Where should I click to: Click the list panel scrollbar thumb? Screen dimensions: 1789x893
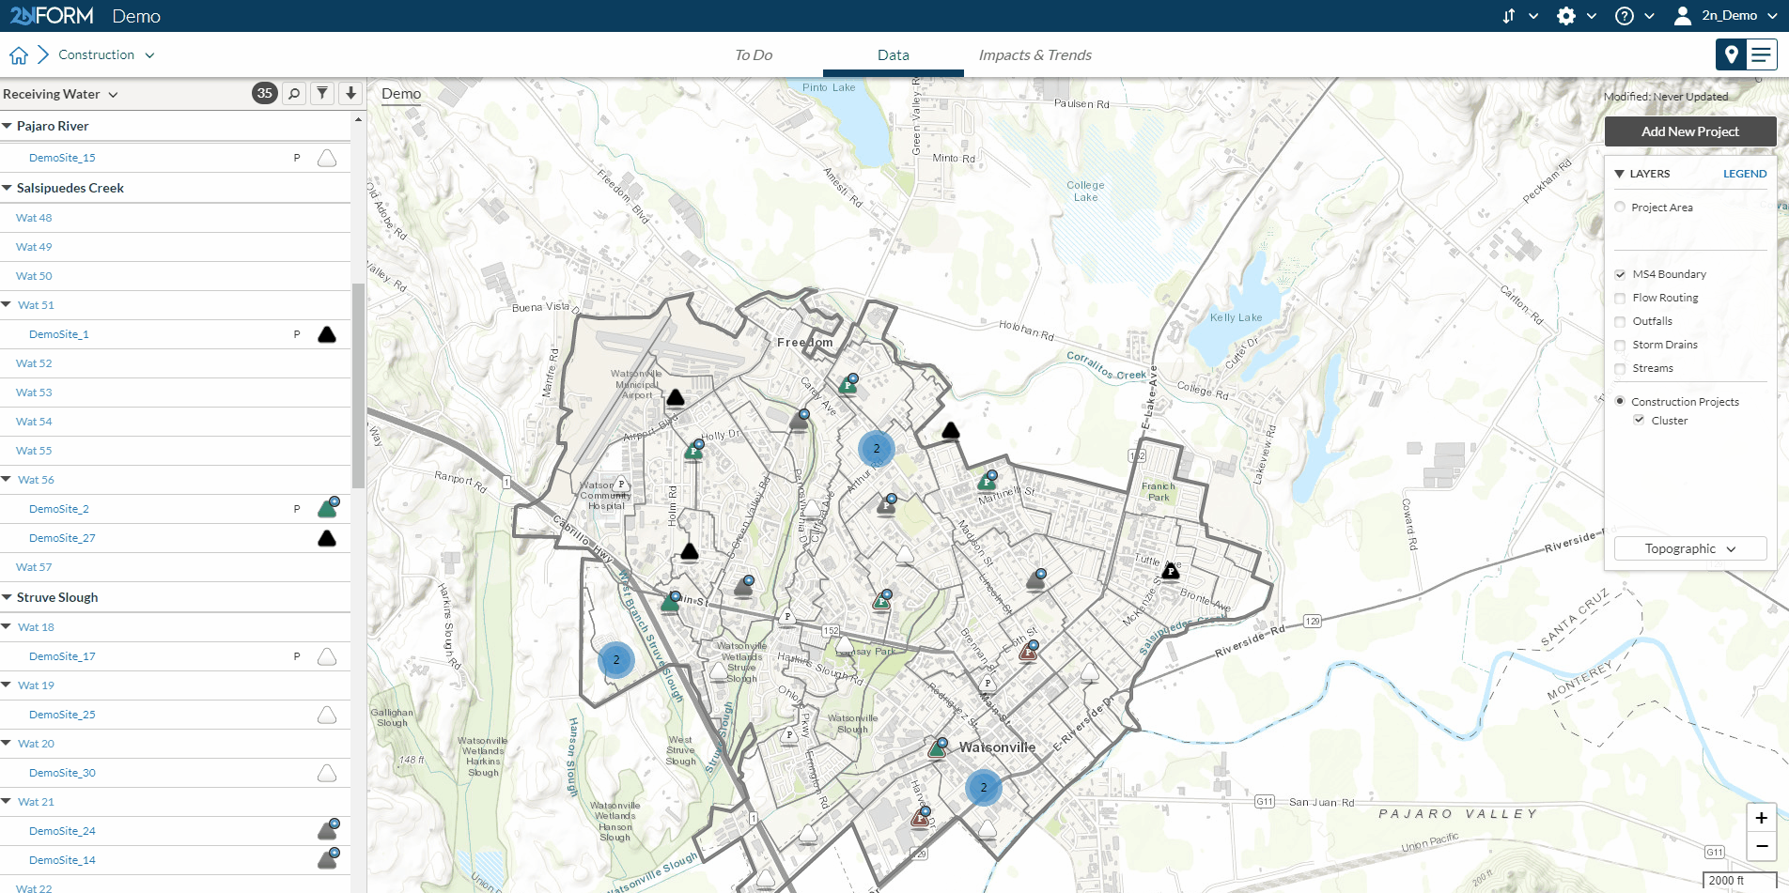(x=358, y=385)
